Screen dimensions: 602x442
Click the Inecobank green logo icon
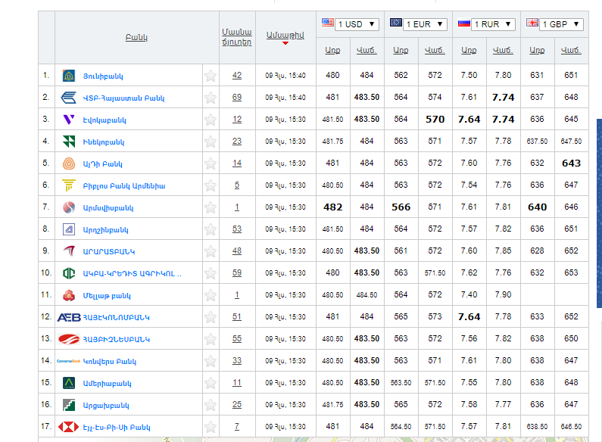click(69, 142)
